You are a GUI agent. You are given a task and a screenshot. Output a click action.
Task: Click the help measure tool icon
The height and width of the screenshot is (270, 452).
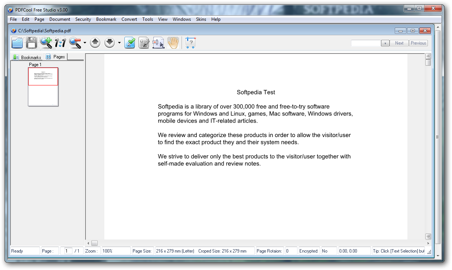(190, 43)
